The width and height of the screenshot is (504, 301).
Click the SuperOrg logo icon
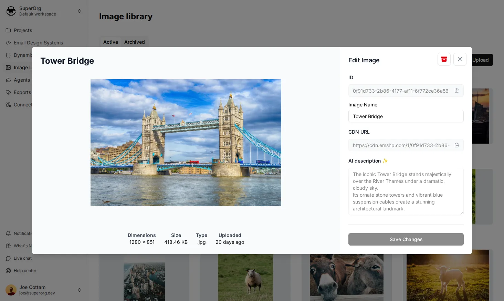11,11
